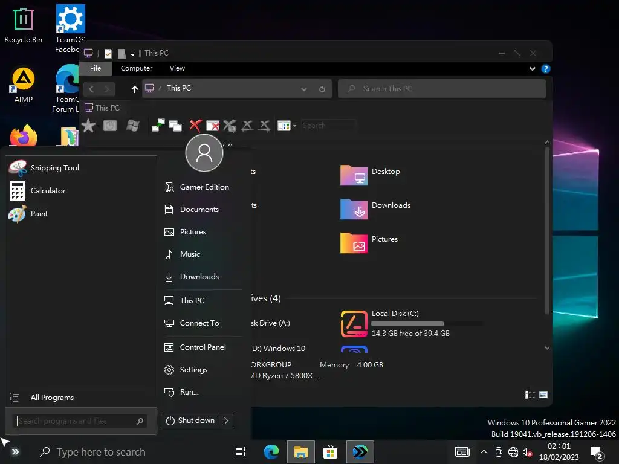The width and height of the screenshot is (619, 464).
Task: Open Explorer help icon
Action: point(546,69)
